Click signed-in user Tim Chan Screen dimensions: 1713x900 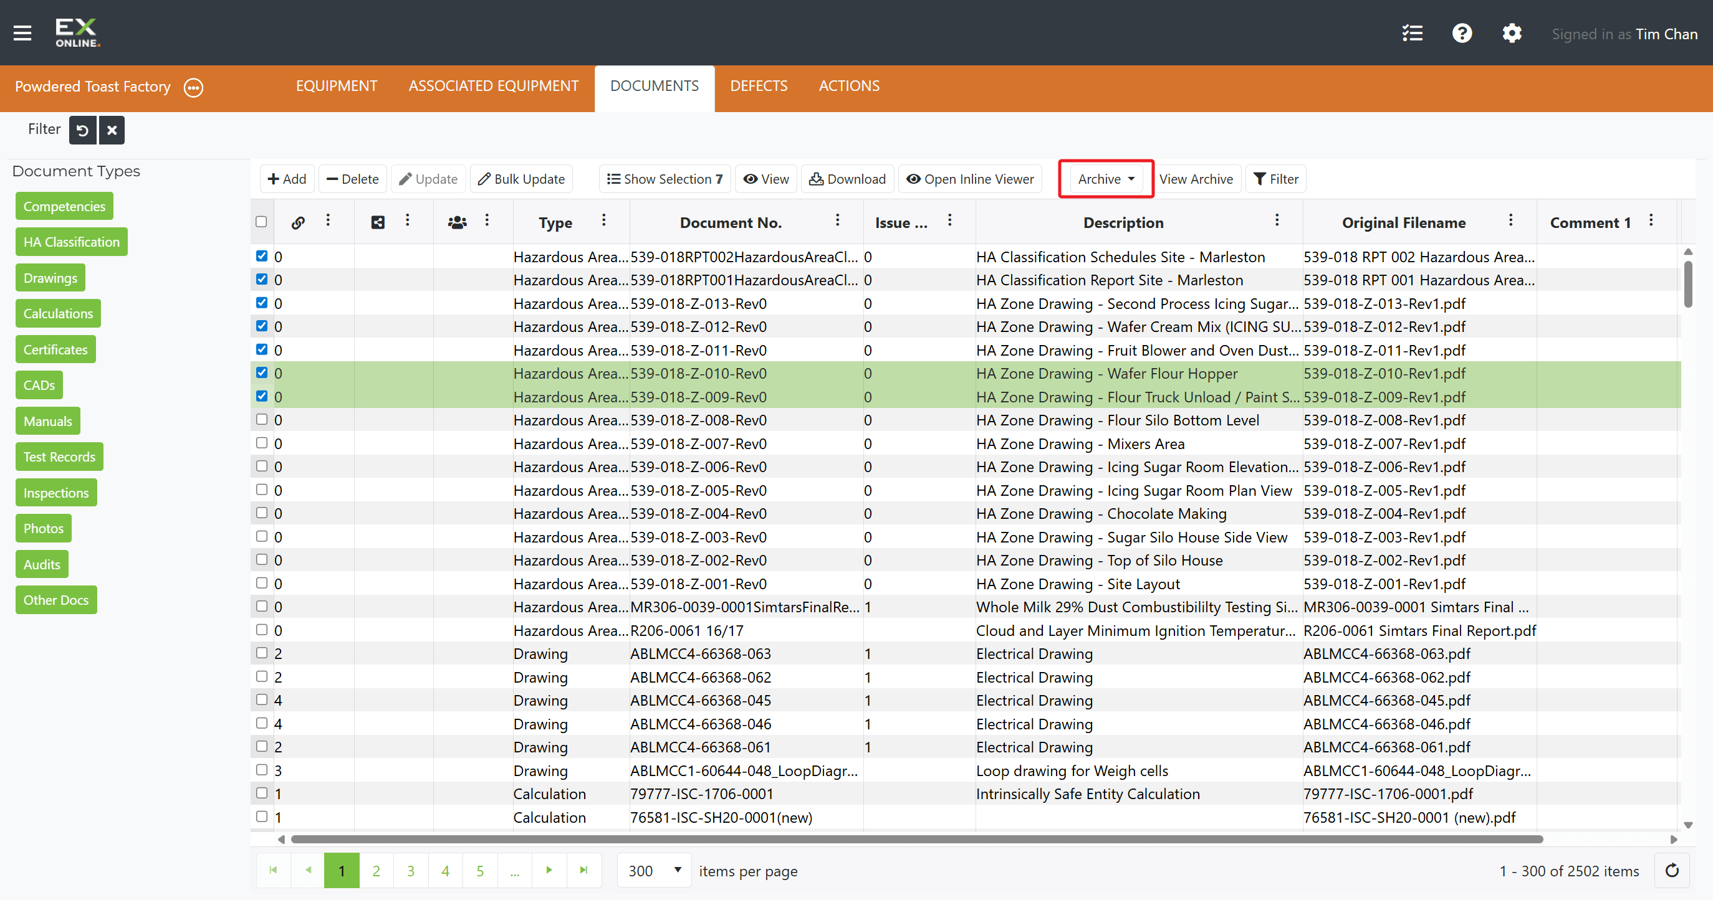1666,34
